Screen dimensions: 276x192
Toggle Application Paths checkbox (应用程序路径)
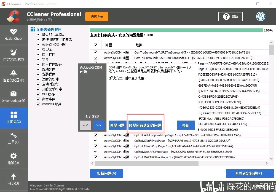38,64
